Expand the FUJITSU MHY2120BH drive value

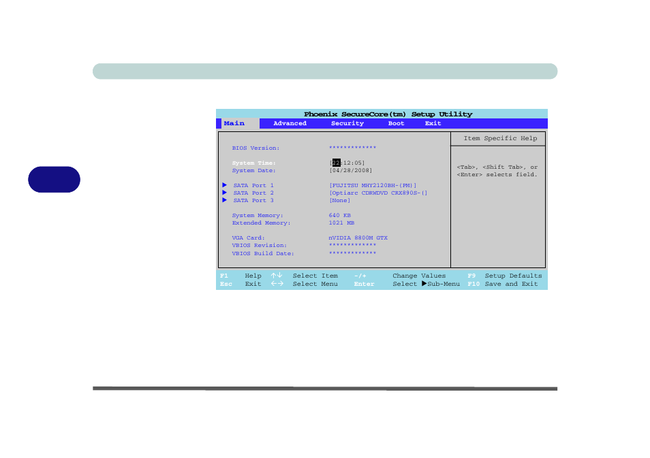coord(372,185)
